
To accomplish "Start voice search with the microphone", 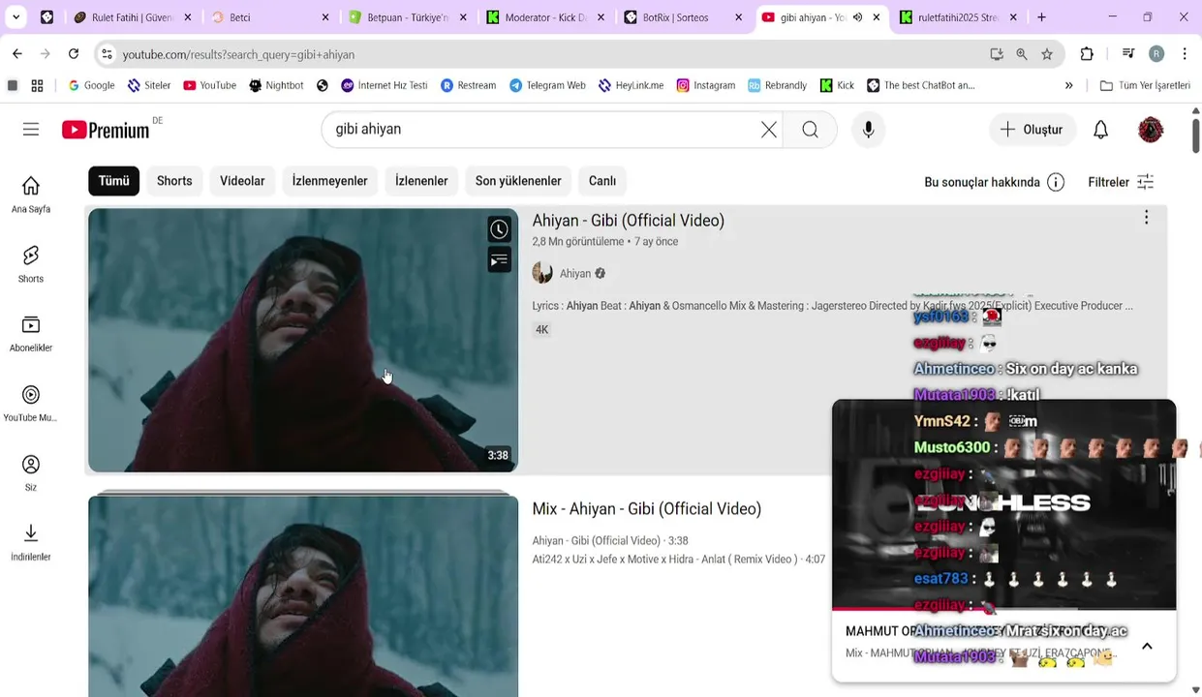I will (868, 130).
